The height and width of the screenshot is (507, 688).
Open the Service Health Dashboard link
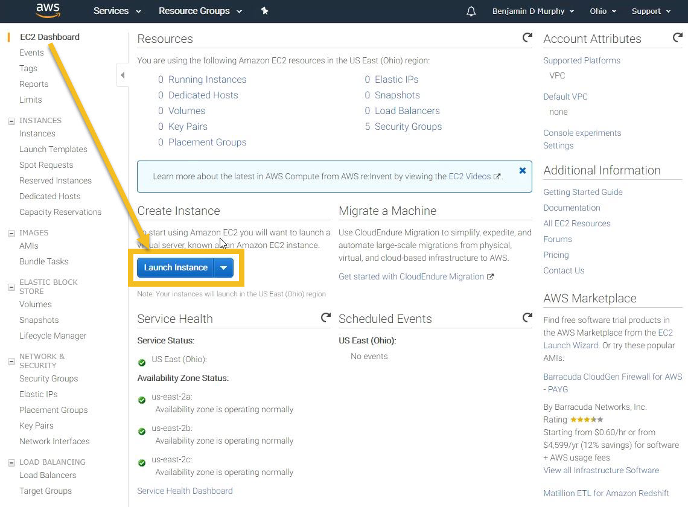(185, 491)
